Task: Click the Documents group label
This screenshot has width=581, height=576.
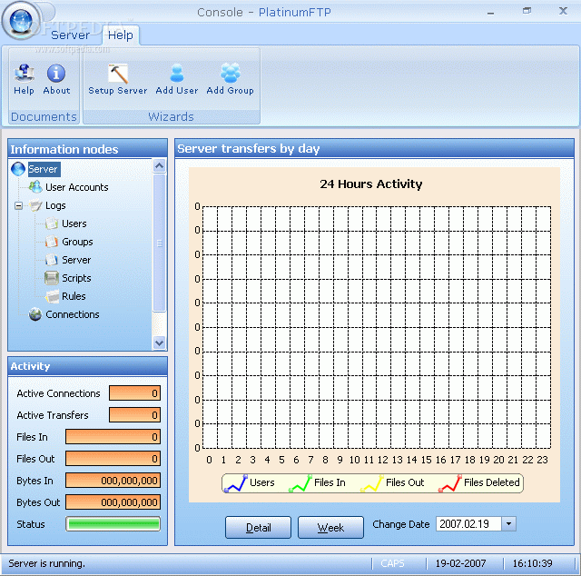Action: [x=44, y=117]
